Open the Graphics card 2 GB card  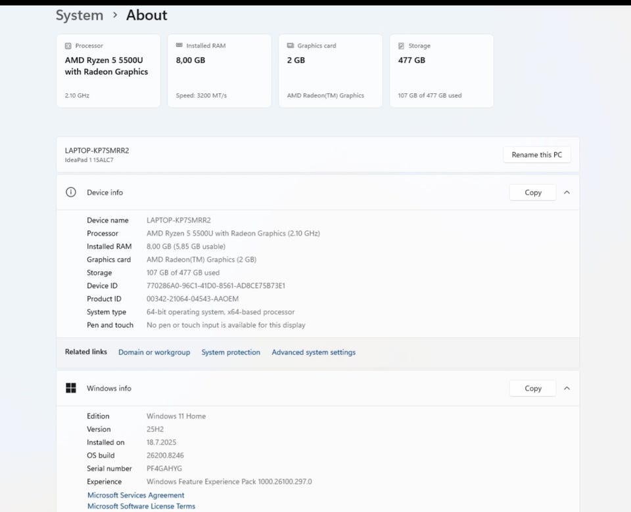point(331,71)
